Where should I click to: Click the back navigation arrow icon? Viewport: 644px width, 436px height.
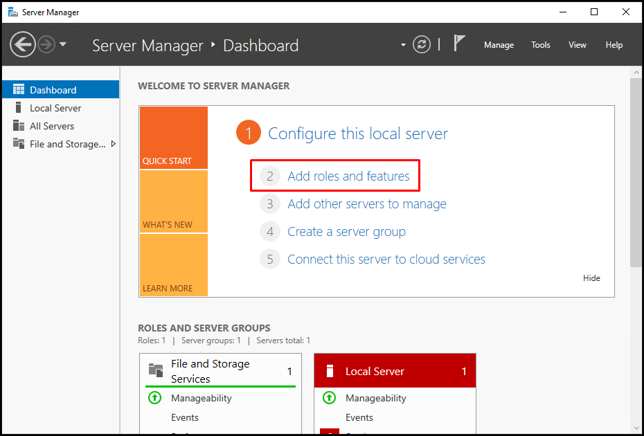click(23, 44)
